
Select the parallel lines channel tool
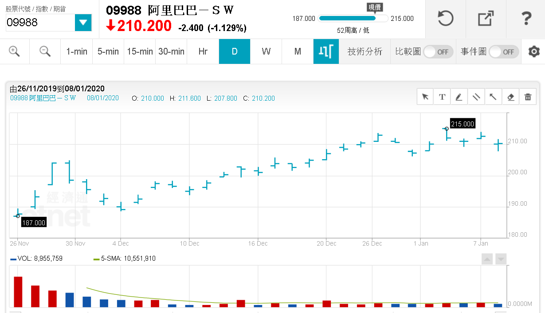coord(476,97)
